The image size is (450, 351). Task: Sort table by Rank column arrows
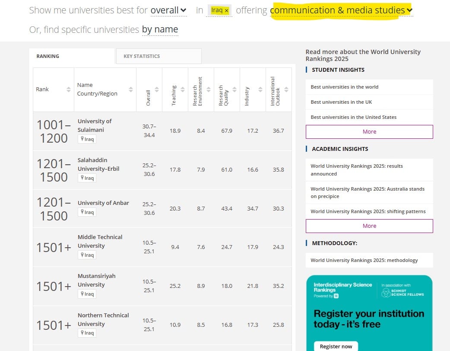(x=68, y=89)
